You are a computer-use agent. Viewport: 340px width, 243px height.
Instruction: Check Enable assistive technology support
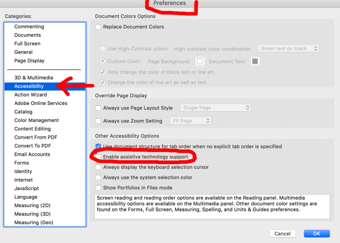click(98, 157)
